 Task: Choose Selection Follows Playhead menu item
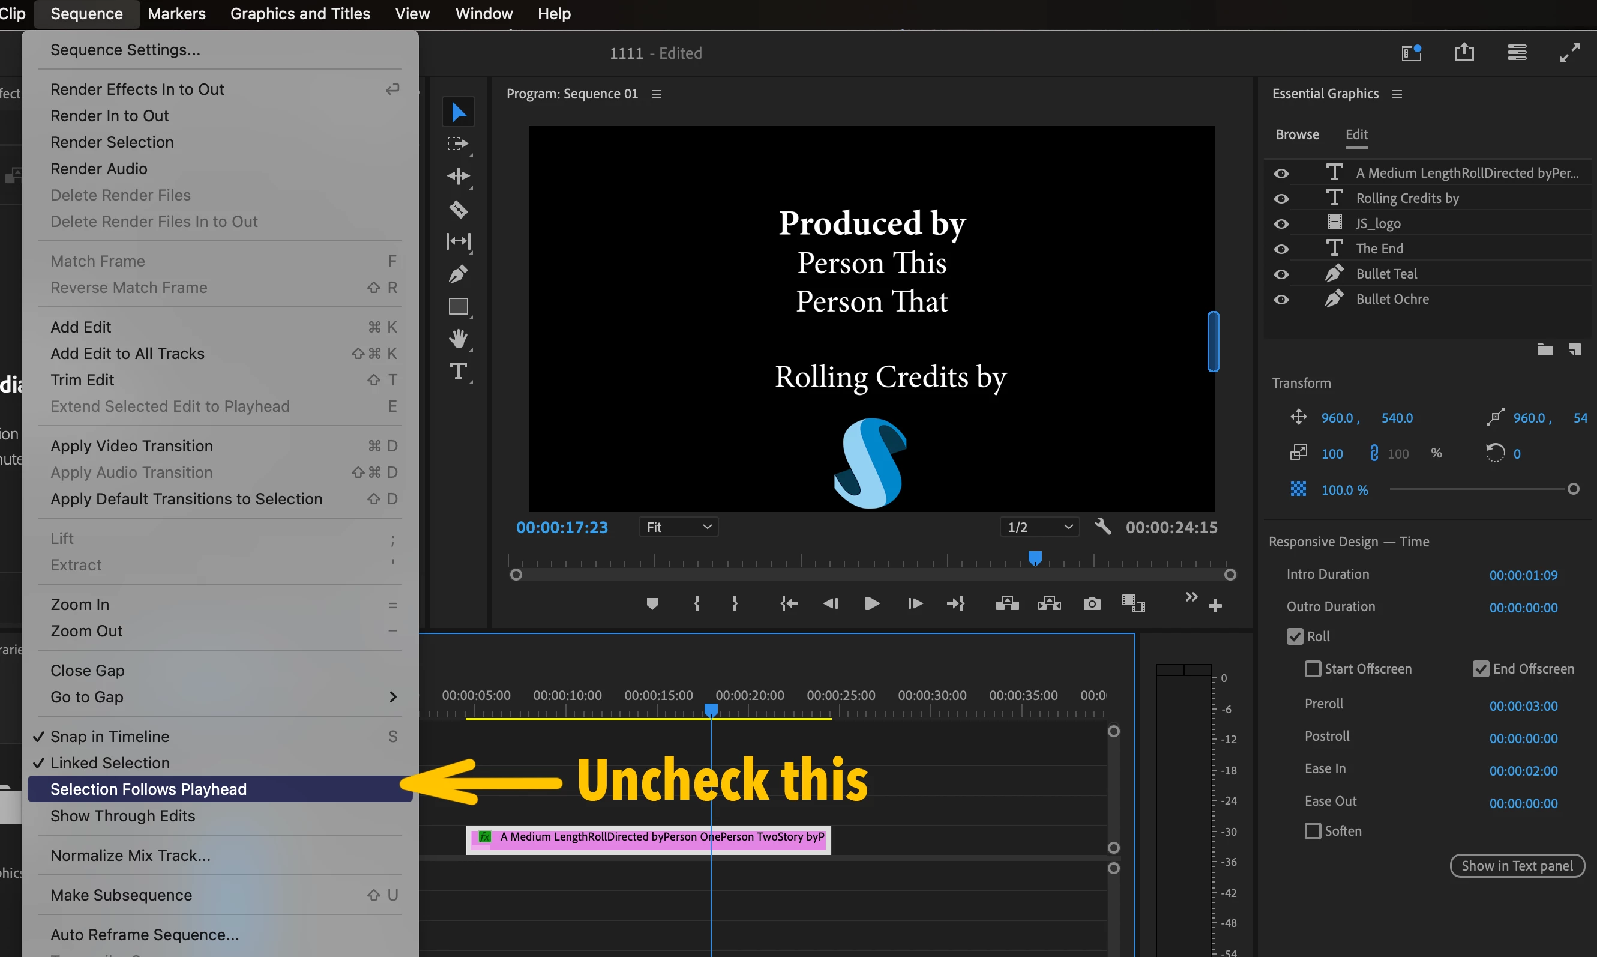[x=220, y=789]
